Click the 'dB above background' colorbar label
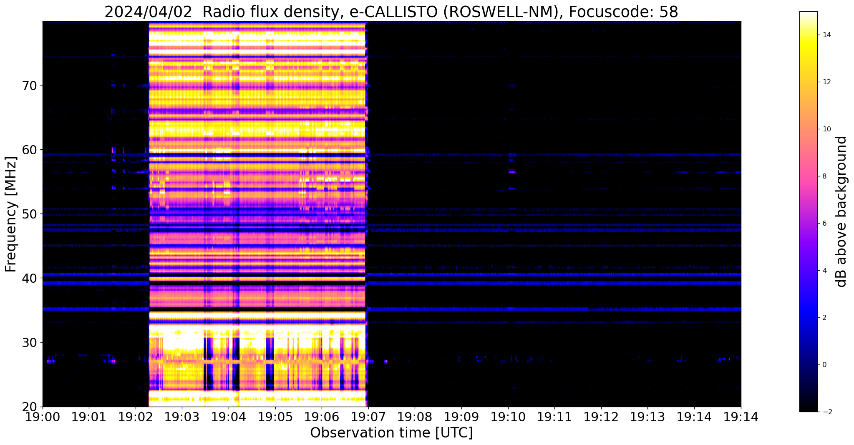Viewport: 854px width, 445px height. pyautogui.click(x=841, y=211)
